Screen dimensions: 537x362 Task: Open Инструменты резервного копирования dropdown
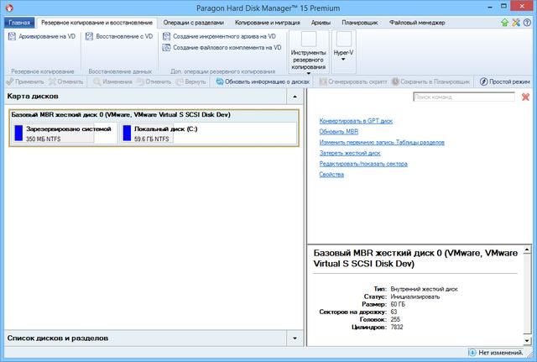click(x=308, y=52)
